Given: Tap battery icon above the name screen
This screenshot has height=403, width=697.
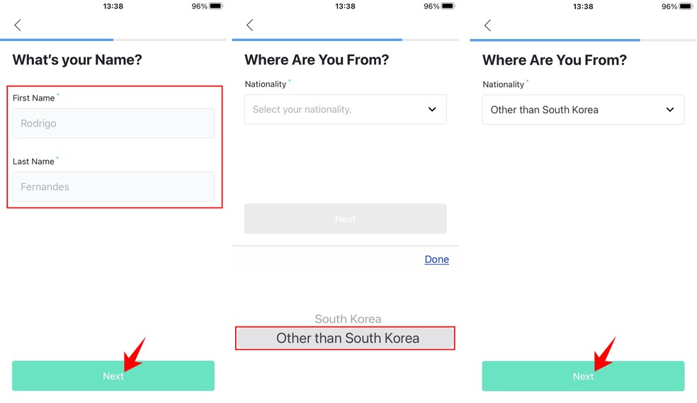Looking at the screenshot, I should point(216,6).
